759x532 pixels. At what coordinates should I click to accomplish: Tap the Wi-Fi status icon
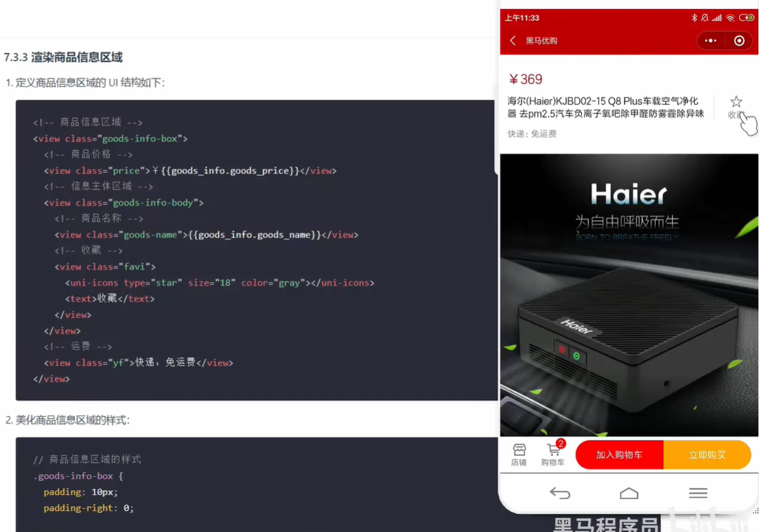(731, 18)
